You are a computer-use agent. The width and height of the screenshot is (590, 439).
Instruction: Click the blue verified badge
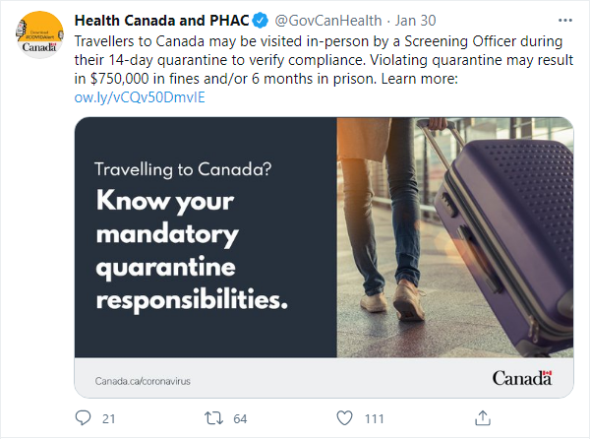pos(260,21)
